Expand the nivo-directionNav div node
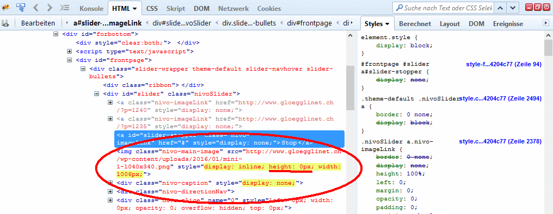553x214 pixels. 110,191
